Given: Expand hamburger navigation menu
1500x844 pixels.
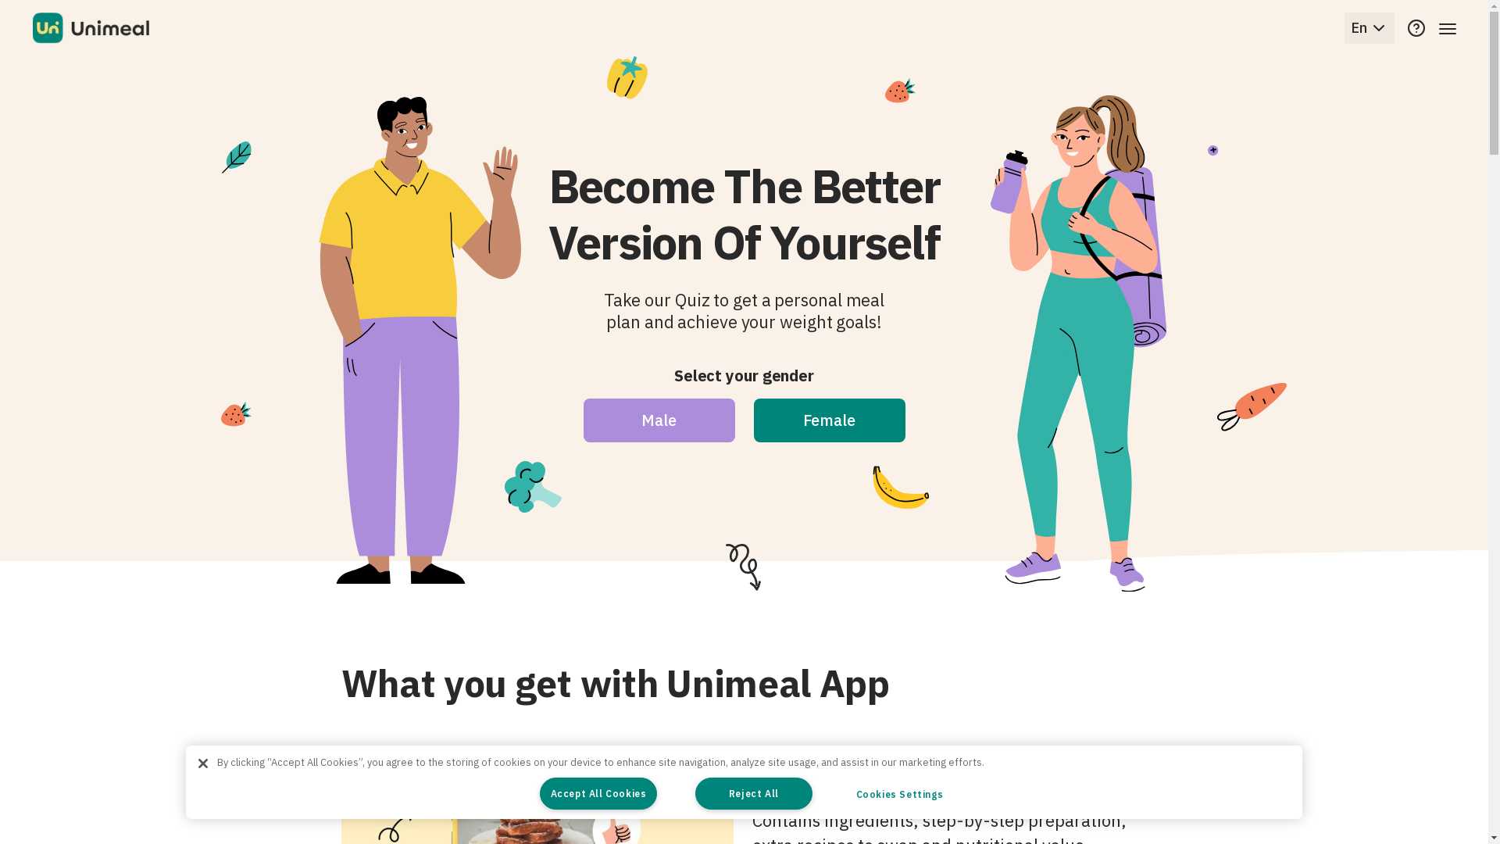Looking at the screenshot, I should coord(1448,28).
